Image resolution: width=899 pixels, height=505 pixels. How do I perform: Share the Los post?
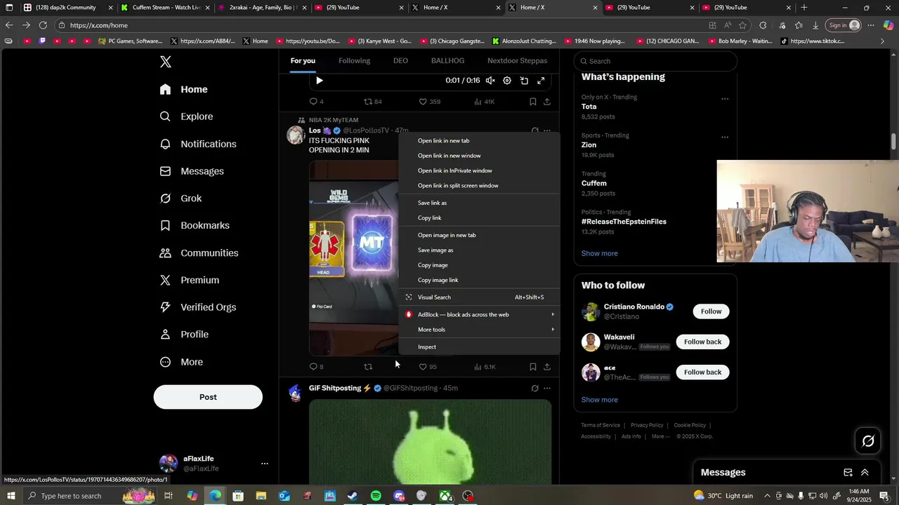(547, 367)
